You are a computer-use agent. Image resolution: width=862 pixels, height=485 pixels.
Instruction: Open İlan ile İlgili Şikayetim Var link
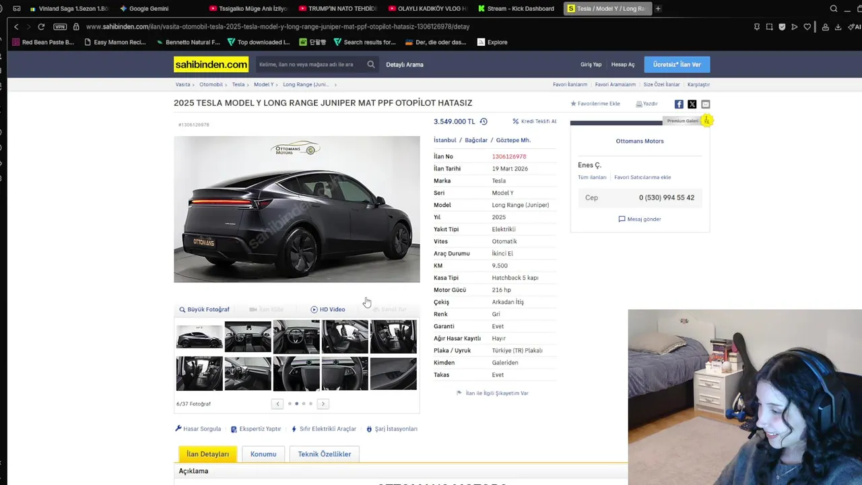pyautogui.click(x=492, y=393)
